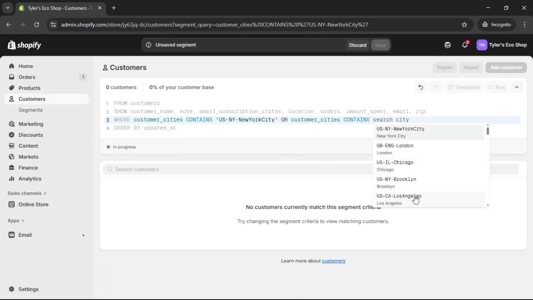Redo the segment query change
533x300 pixels.
(x=435, y=87)
